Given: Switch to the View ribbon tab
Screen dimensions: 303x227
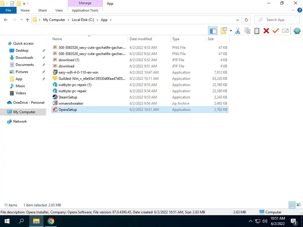Looking at the screenshot, I should 59,10.
